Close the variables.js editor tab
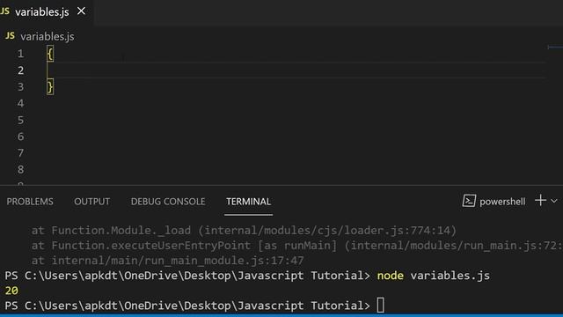The width and height of the screenshot is (563, 317). point(81,11)
